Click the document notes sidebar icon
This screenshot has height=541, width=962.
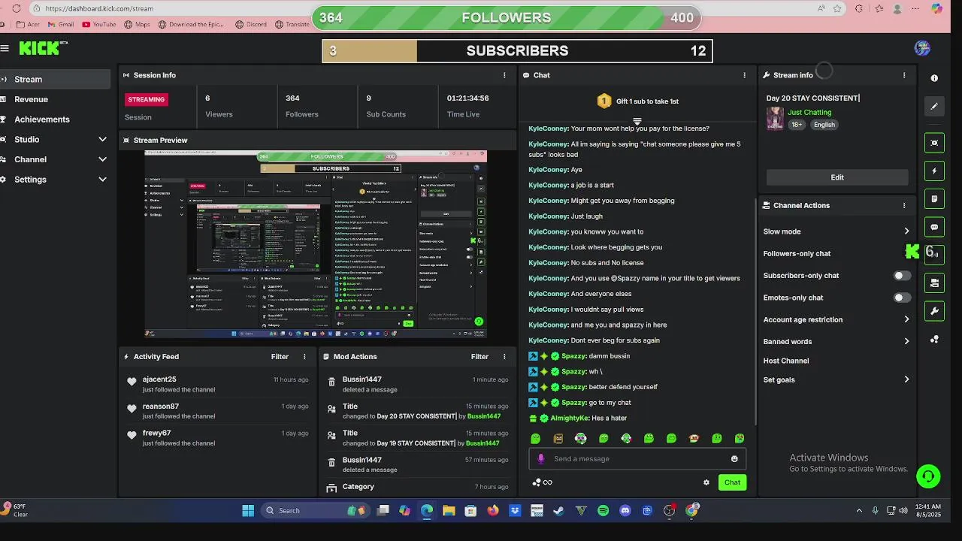pos(934,199)
